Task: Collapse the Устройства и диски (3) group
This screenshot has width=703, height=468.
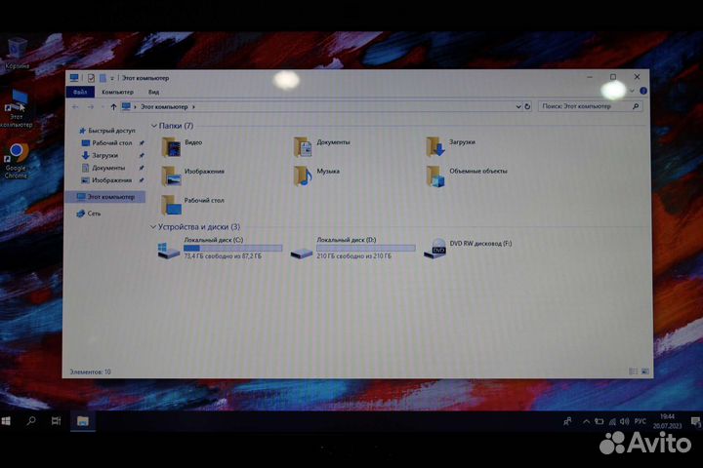Action: (x=153, y=227)
